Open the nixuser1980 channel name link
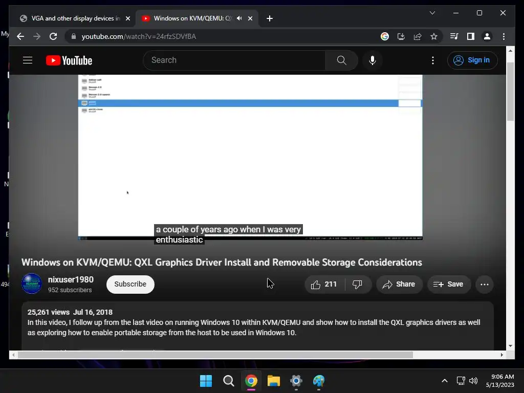The width and height of the screenshot is (524, 393). [x=71, y=279]
